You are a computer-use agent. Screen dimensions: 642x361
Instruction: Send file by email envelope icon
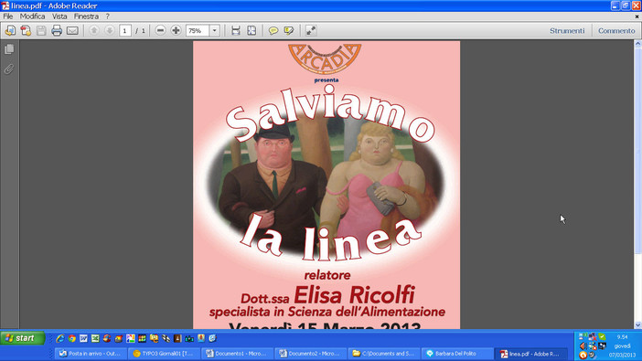pyautogui.click(x=72, y=31)
